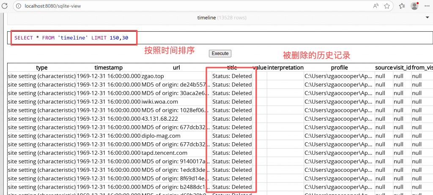
Task: Open the browser profile avatar
Action: click(414, 6)
